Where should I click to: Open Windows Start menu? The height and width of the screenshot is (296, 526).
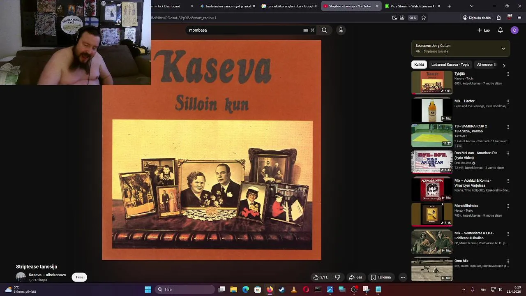point(148,289)
